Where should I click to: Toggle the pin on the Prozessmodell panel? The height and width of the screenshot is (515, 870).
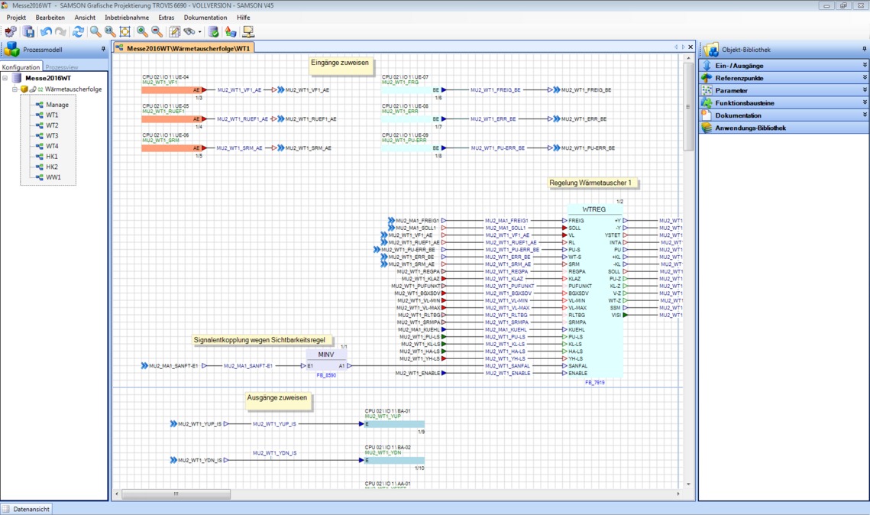102,49
